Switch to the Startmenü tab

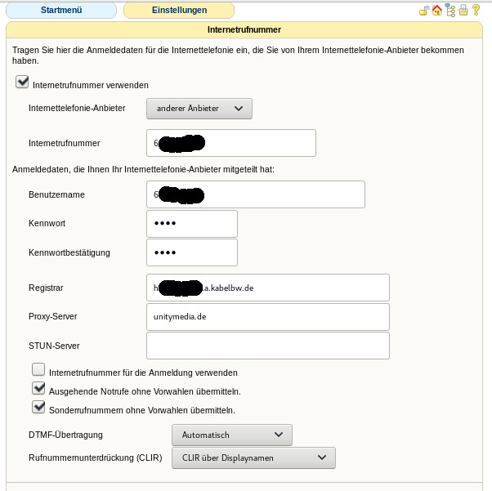[x=61, y=11]
